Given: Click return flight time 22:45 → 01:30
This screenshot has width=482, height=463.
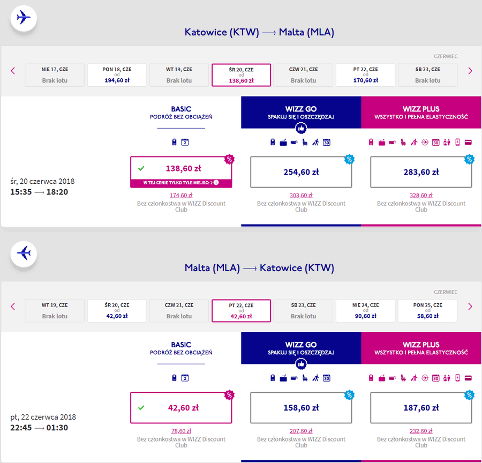Looking at the screenshot, I should click(39, 428).
